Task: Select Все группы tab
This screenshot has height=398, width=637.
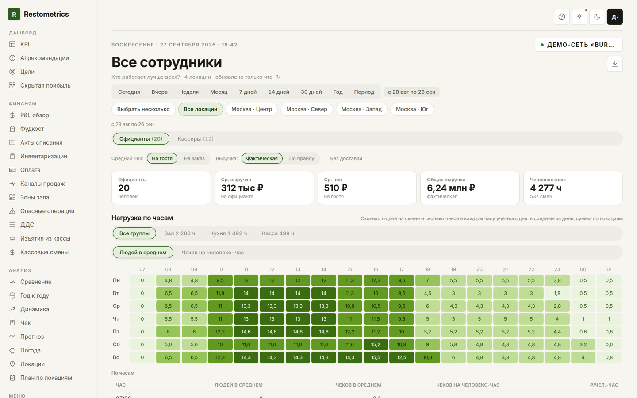Action: [x=134, y=233]
